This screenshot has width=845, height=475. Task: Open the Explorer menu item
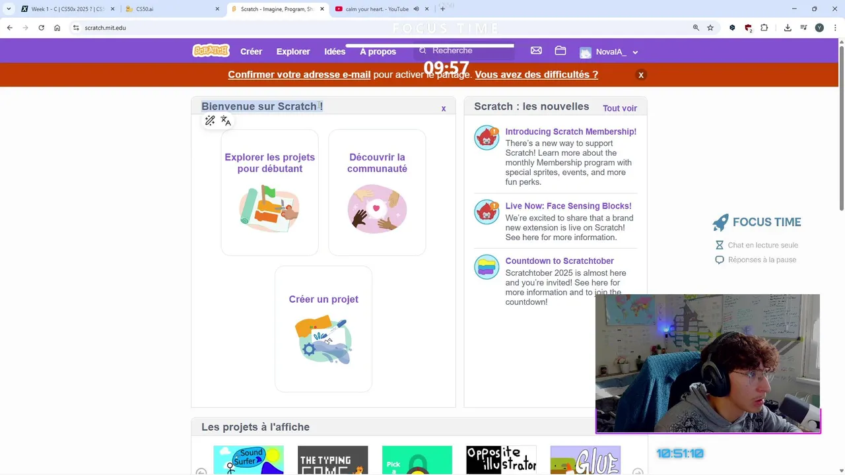pyautogui.click(x=293, y=51)
